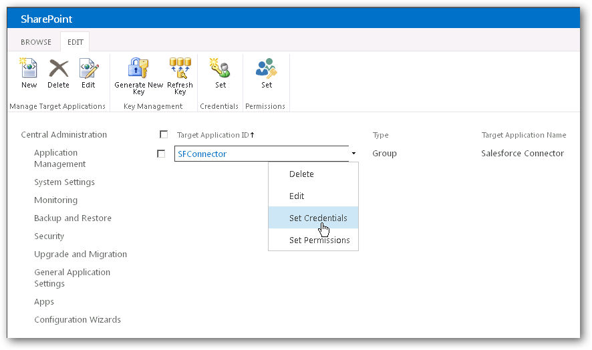Go to General Application Settings
The image size is (592, 350).
pos(72,277)
